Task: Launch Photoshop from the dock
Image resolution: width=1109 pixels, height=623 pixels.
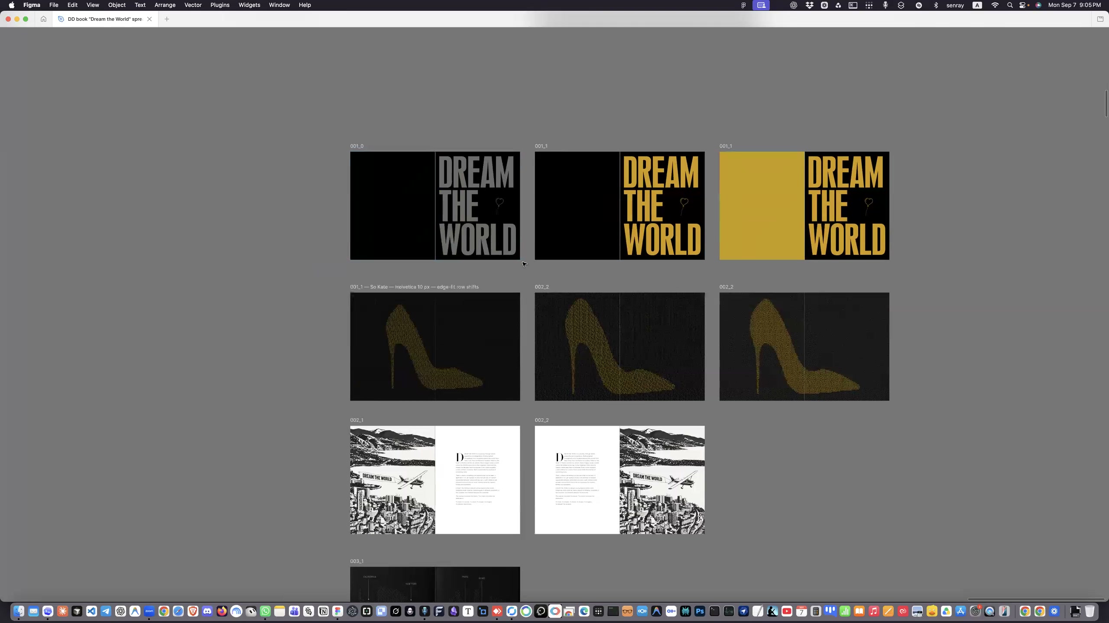Action: [700, 611]
